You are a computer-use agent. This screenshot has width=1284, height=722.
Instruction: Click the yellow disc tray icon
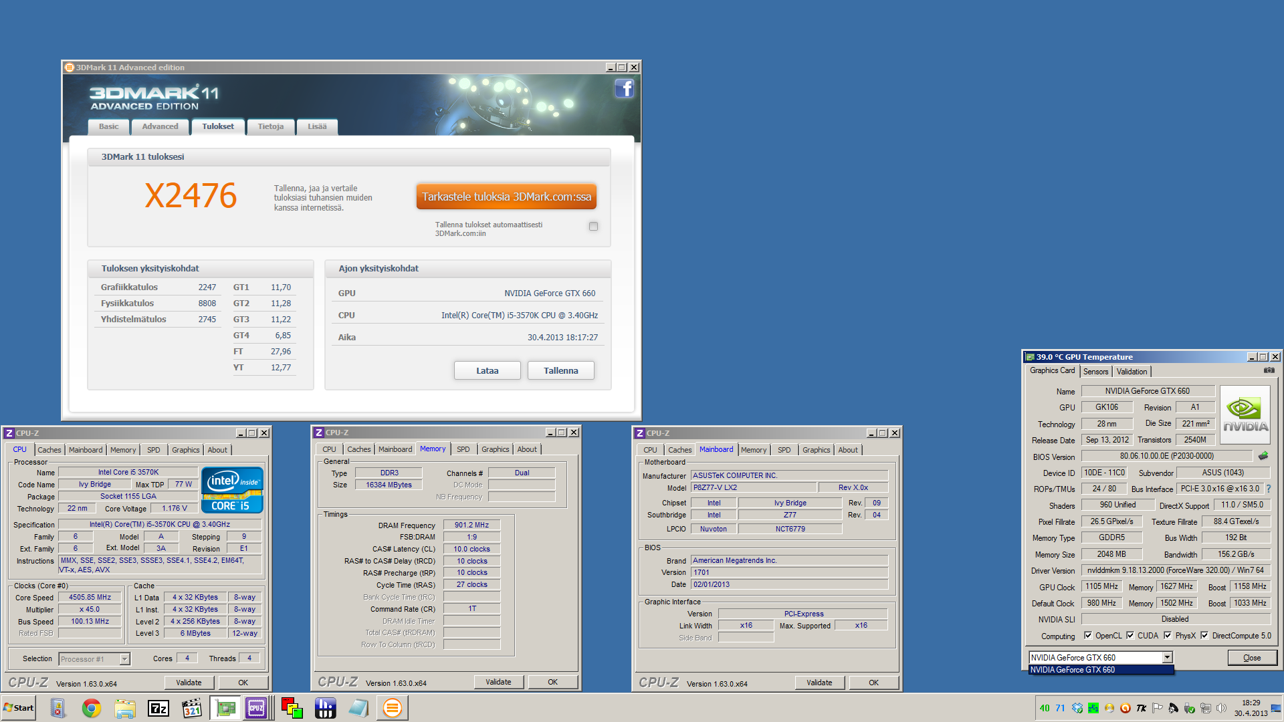tap(1109, 708)
